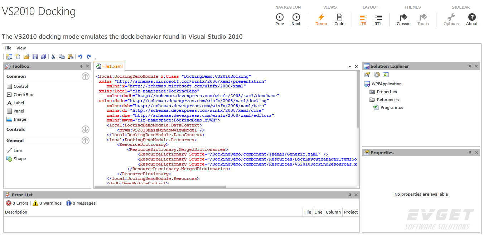
Task: Open the document list dropdown arrow
Action: 350,67
